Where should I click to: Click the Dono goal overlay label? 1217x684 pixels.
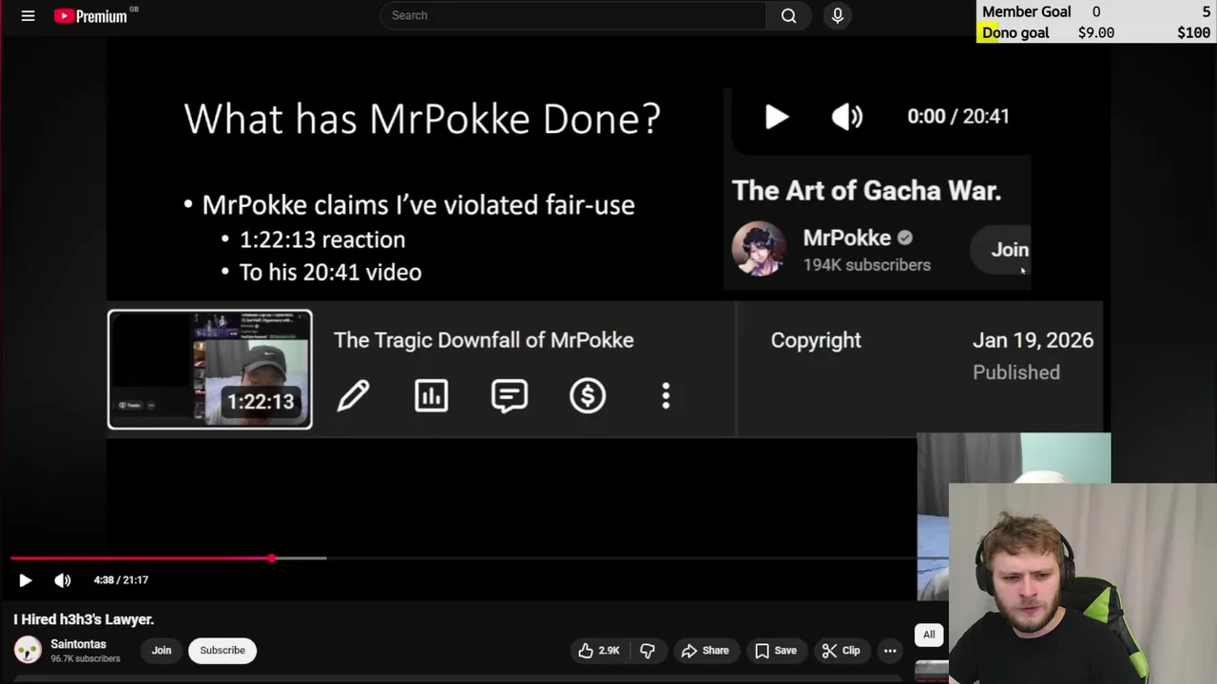(1015, 32)
